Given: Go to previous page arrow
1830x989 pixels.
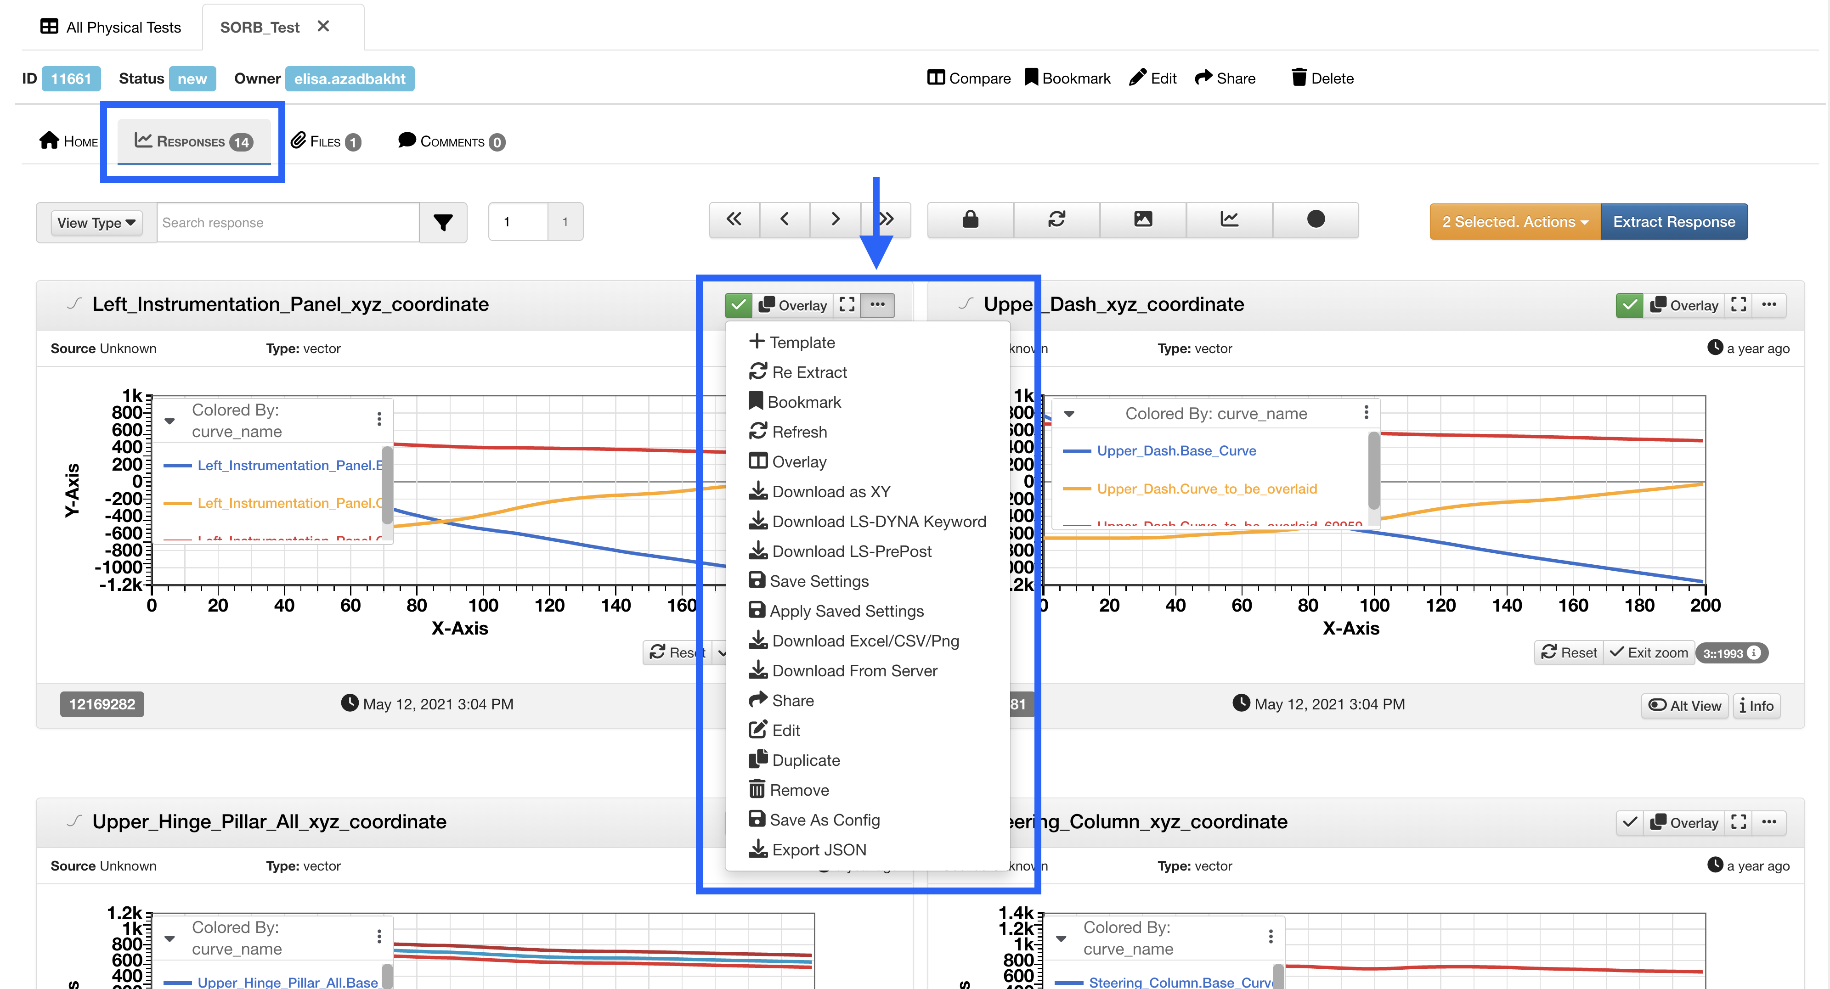Looking at the screenshot, I should (785, 219).
